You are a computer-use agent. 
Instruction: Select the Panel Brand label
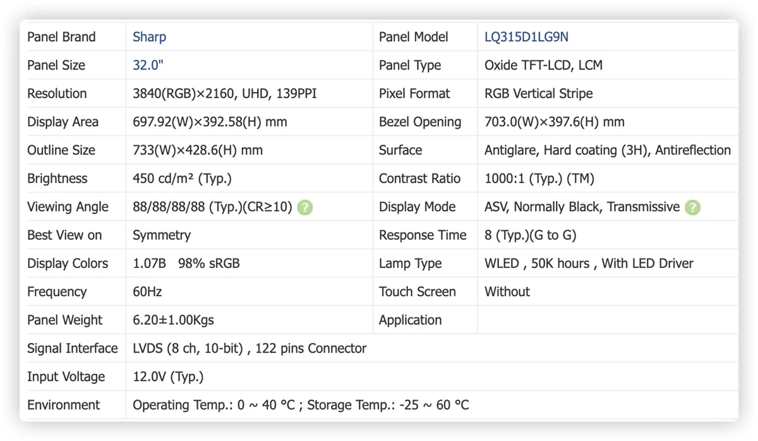[61, 37]
